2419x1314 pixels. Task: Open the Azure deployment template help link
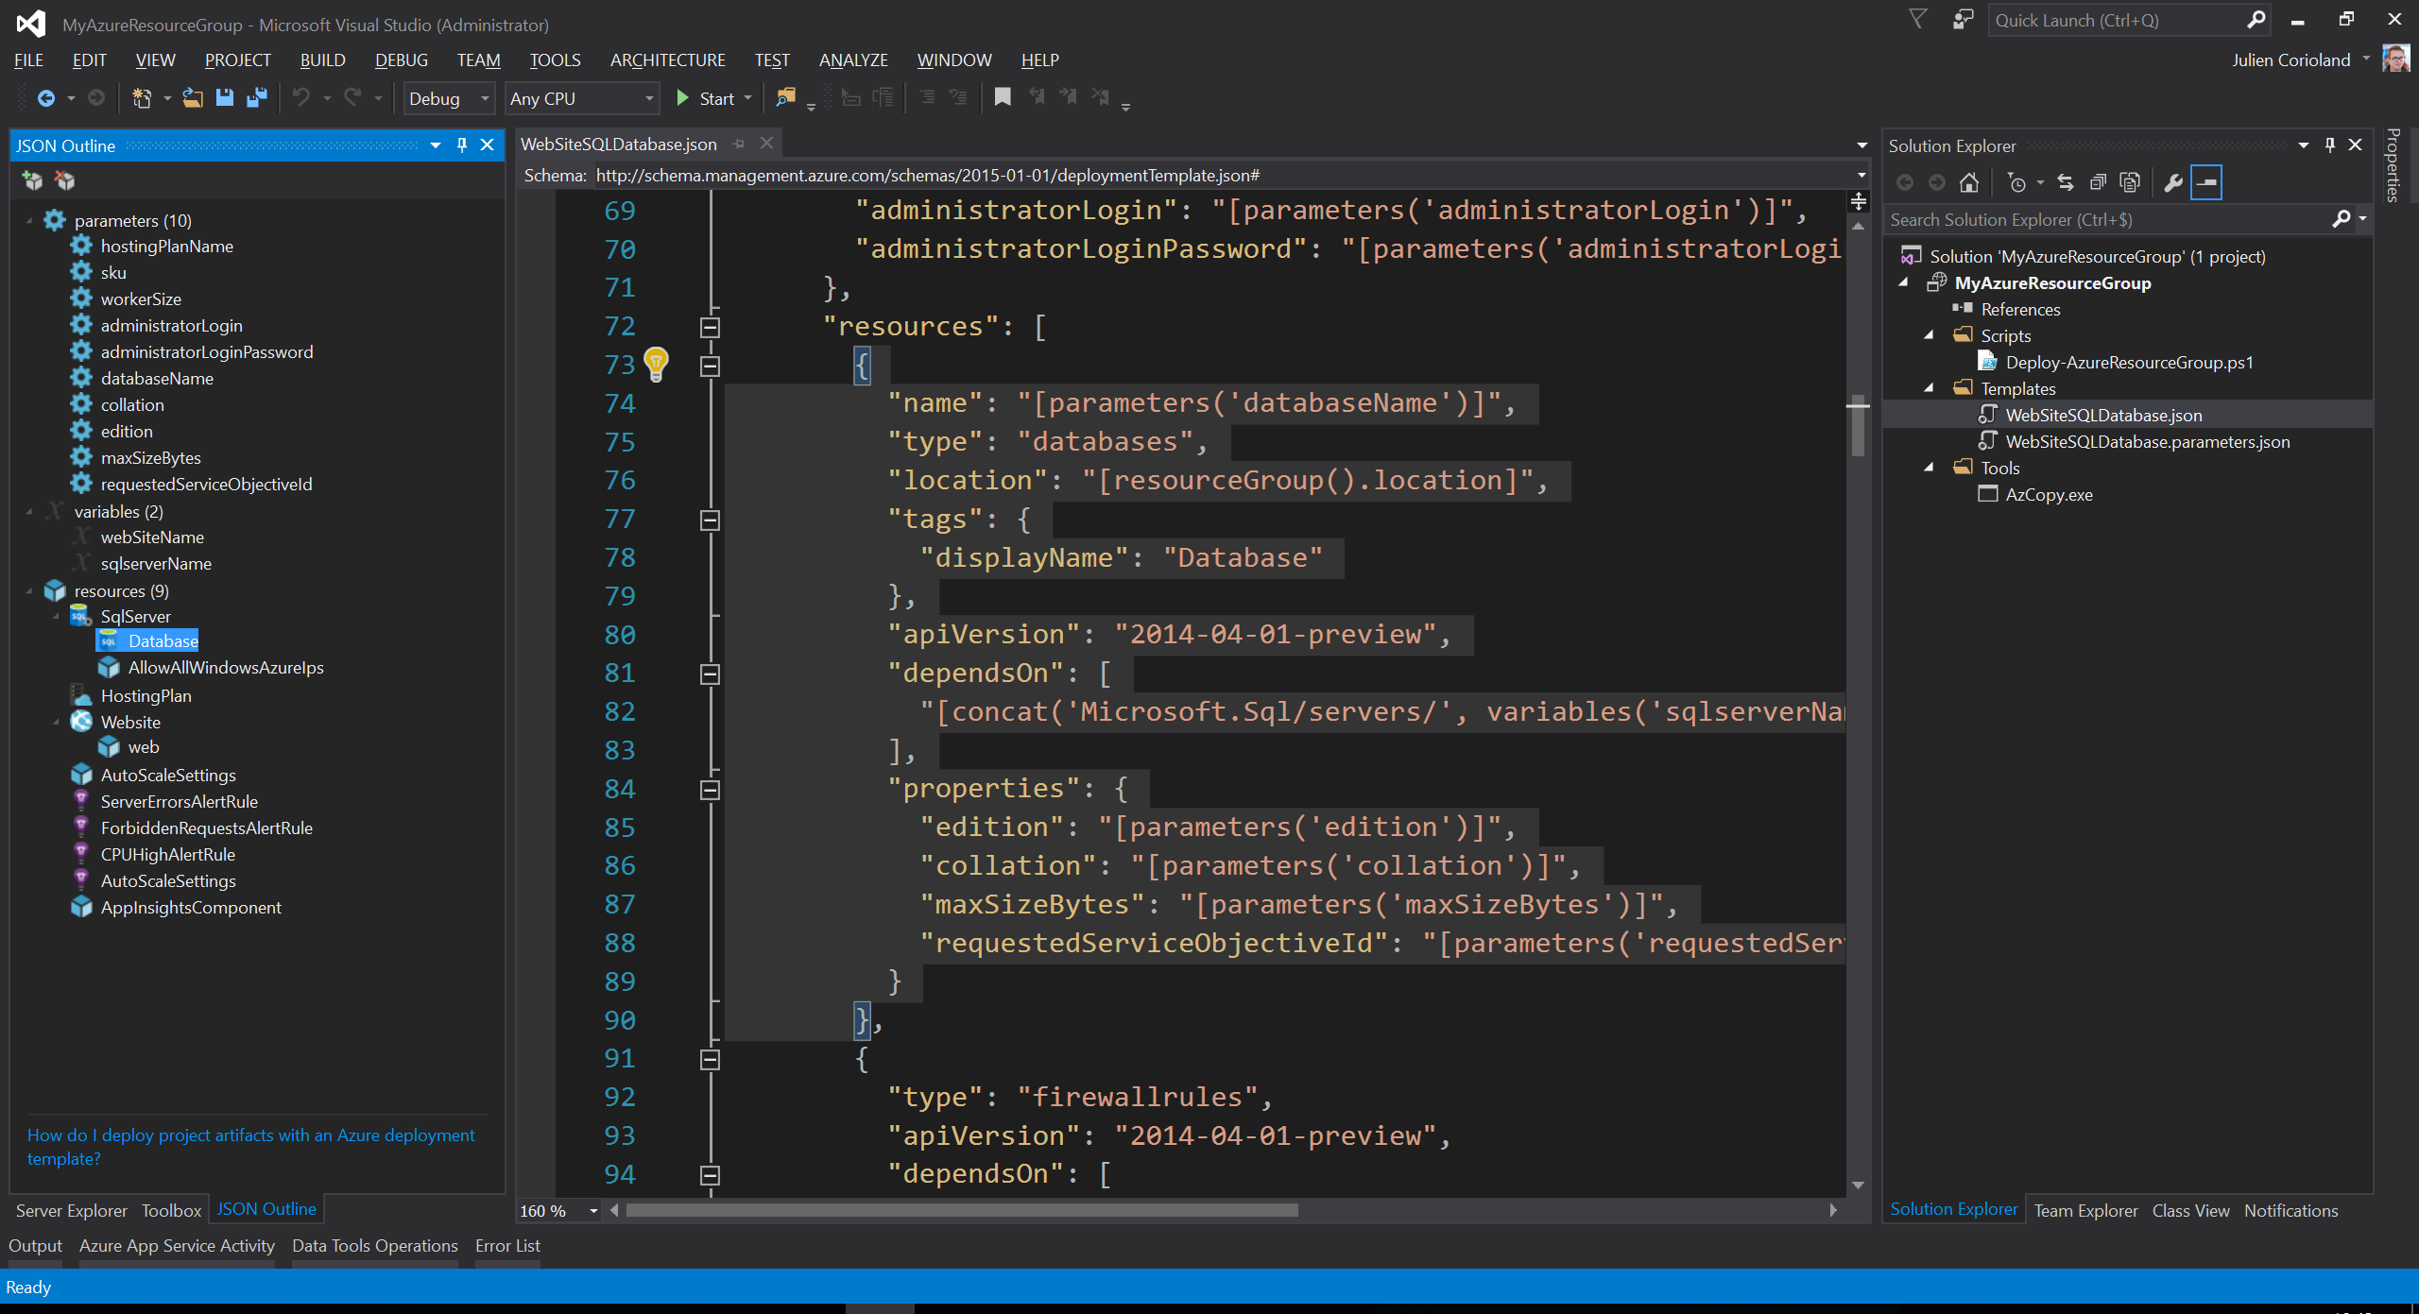tap(250, 1147)
